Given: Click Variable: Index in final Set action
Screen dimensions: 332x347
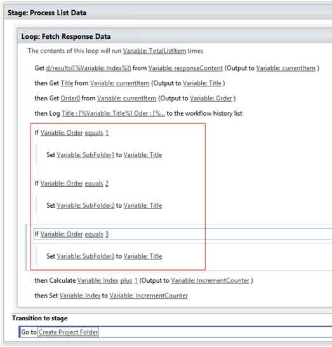Looking at the screenshot, I should (x=80, y=296).
